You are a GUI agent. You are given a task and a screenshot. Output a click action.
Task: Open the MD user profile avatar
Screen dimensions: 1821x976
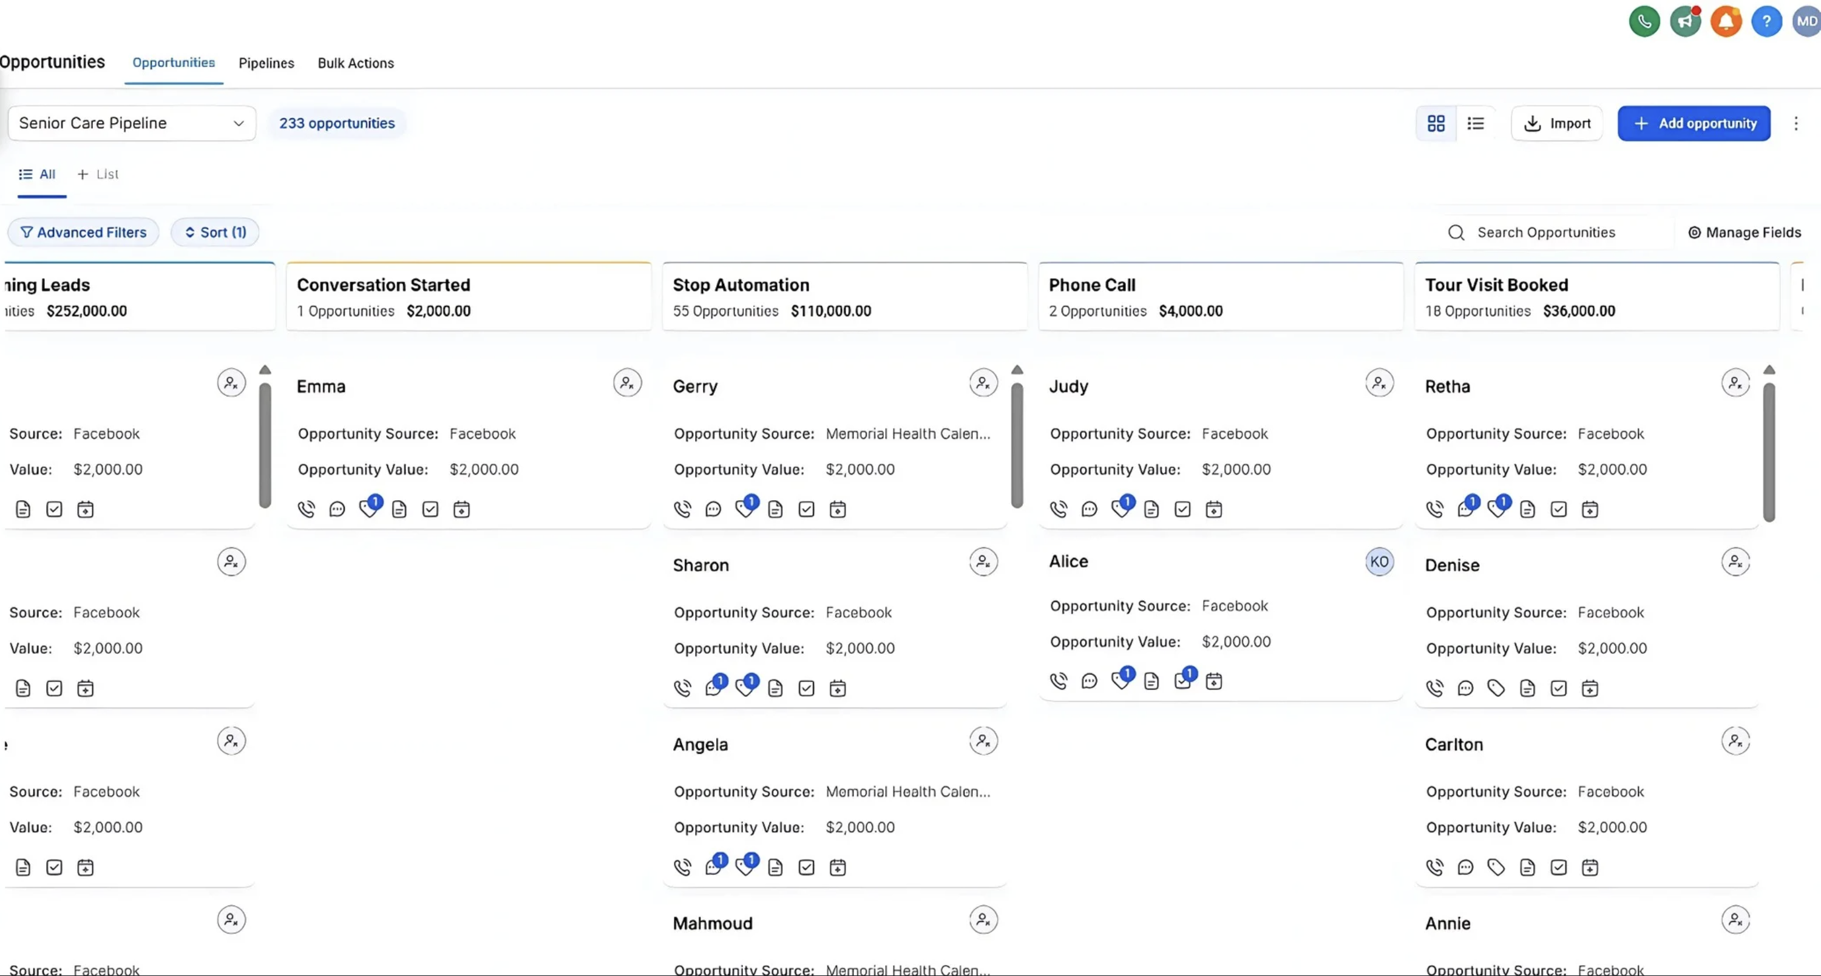[x=1806, y=21]
